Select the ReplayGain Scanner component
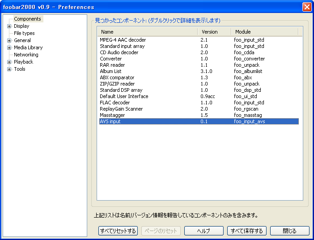 199,109
